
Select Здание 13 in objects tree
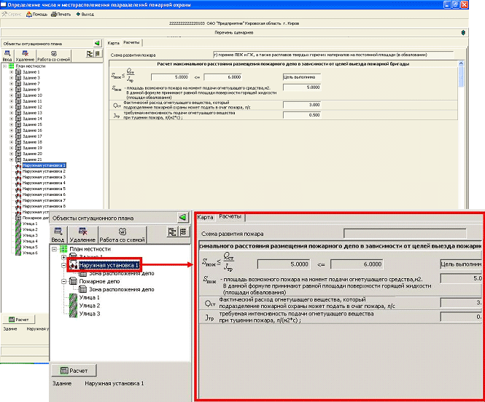tap(32, 113)
